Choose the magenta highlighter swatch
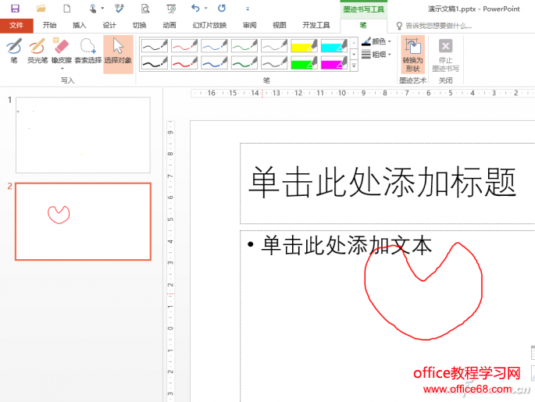Image resolution: width=535 pixels, height=402 pixels. point(334,63)
